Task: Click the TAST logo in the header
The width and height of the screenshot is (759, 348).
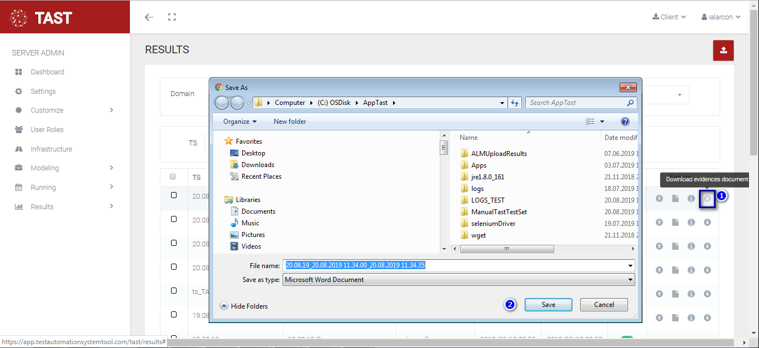Action: pyautogui.click(x=42, y=18)
